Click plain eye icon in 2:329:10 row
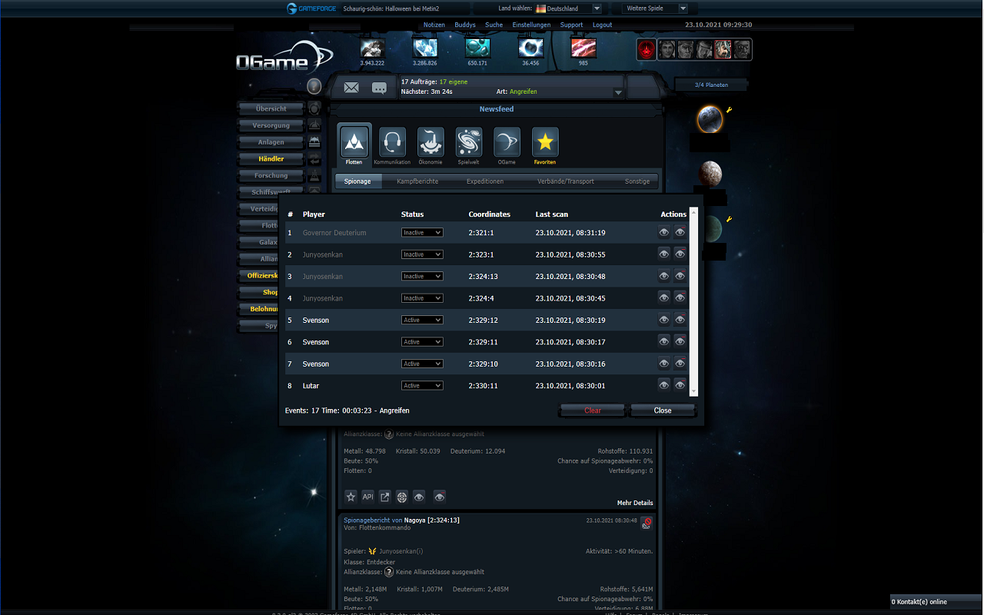The width and height of the screenshot is (984, 615). click(x=664, y=364)
